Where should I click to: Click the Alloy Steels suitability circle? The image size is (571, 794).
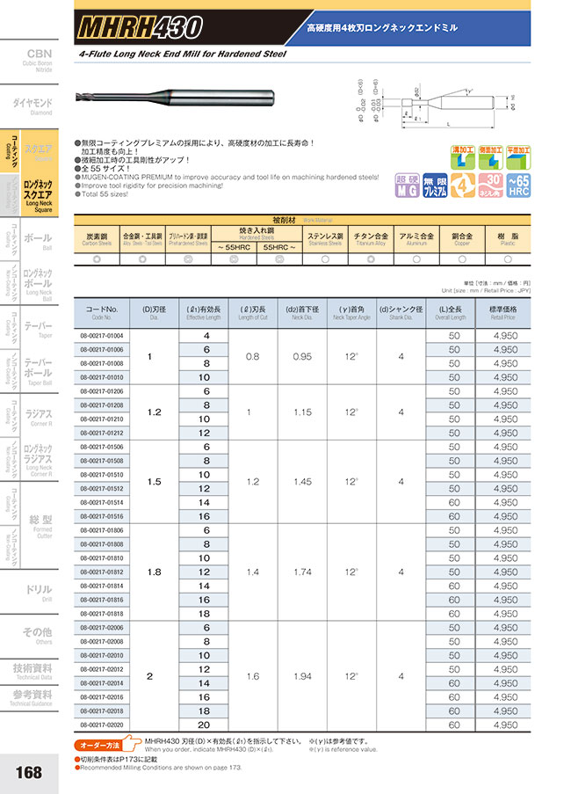(x=142, y=259)
